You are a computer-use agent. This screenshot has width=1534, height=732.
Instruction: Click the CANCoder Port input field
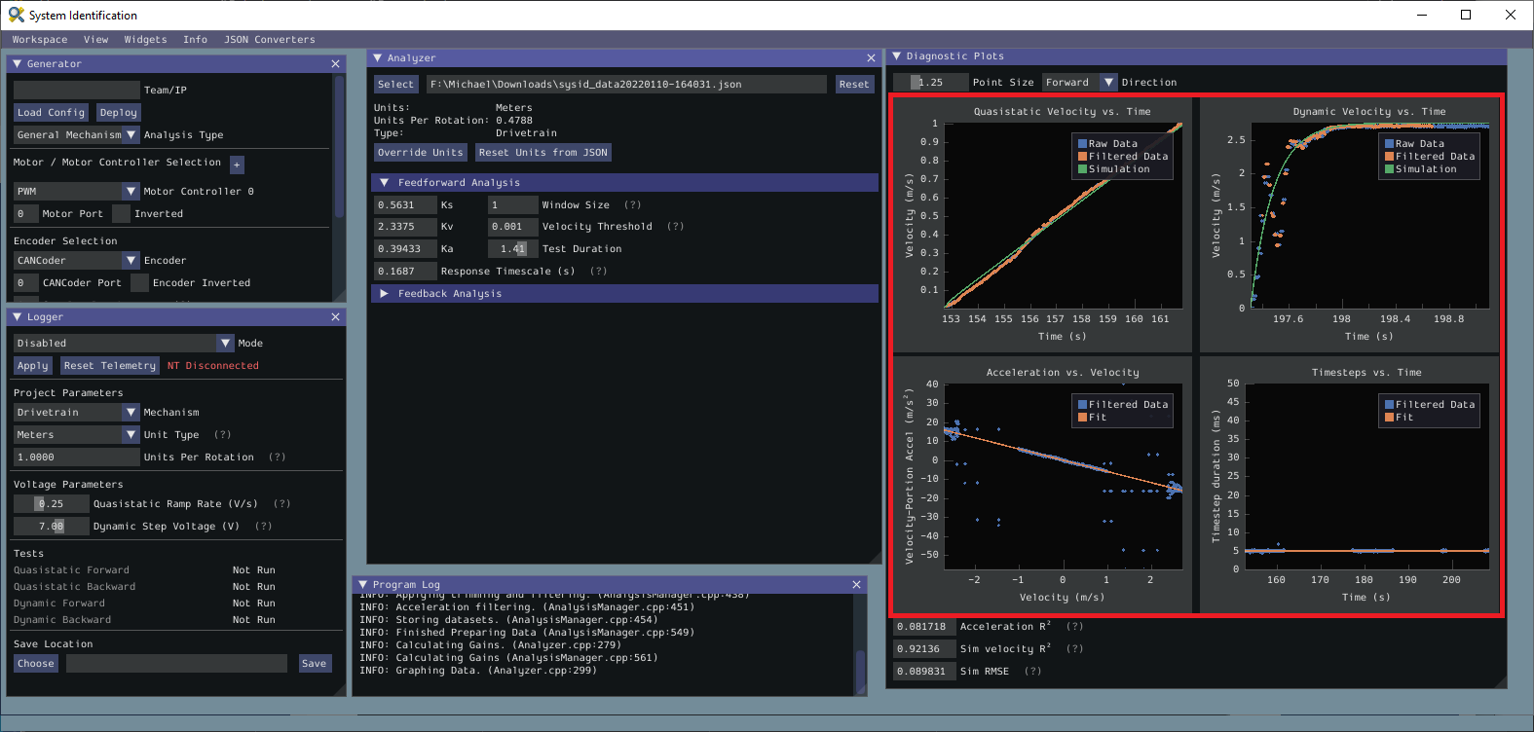[26, 283]
